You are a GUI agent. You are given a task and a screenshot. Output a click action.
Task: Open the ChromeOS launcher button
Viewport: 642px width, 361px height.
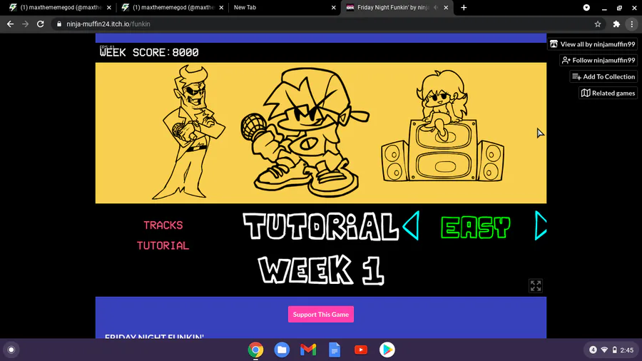pos(11,350)
